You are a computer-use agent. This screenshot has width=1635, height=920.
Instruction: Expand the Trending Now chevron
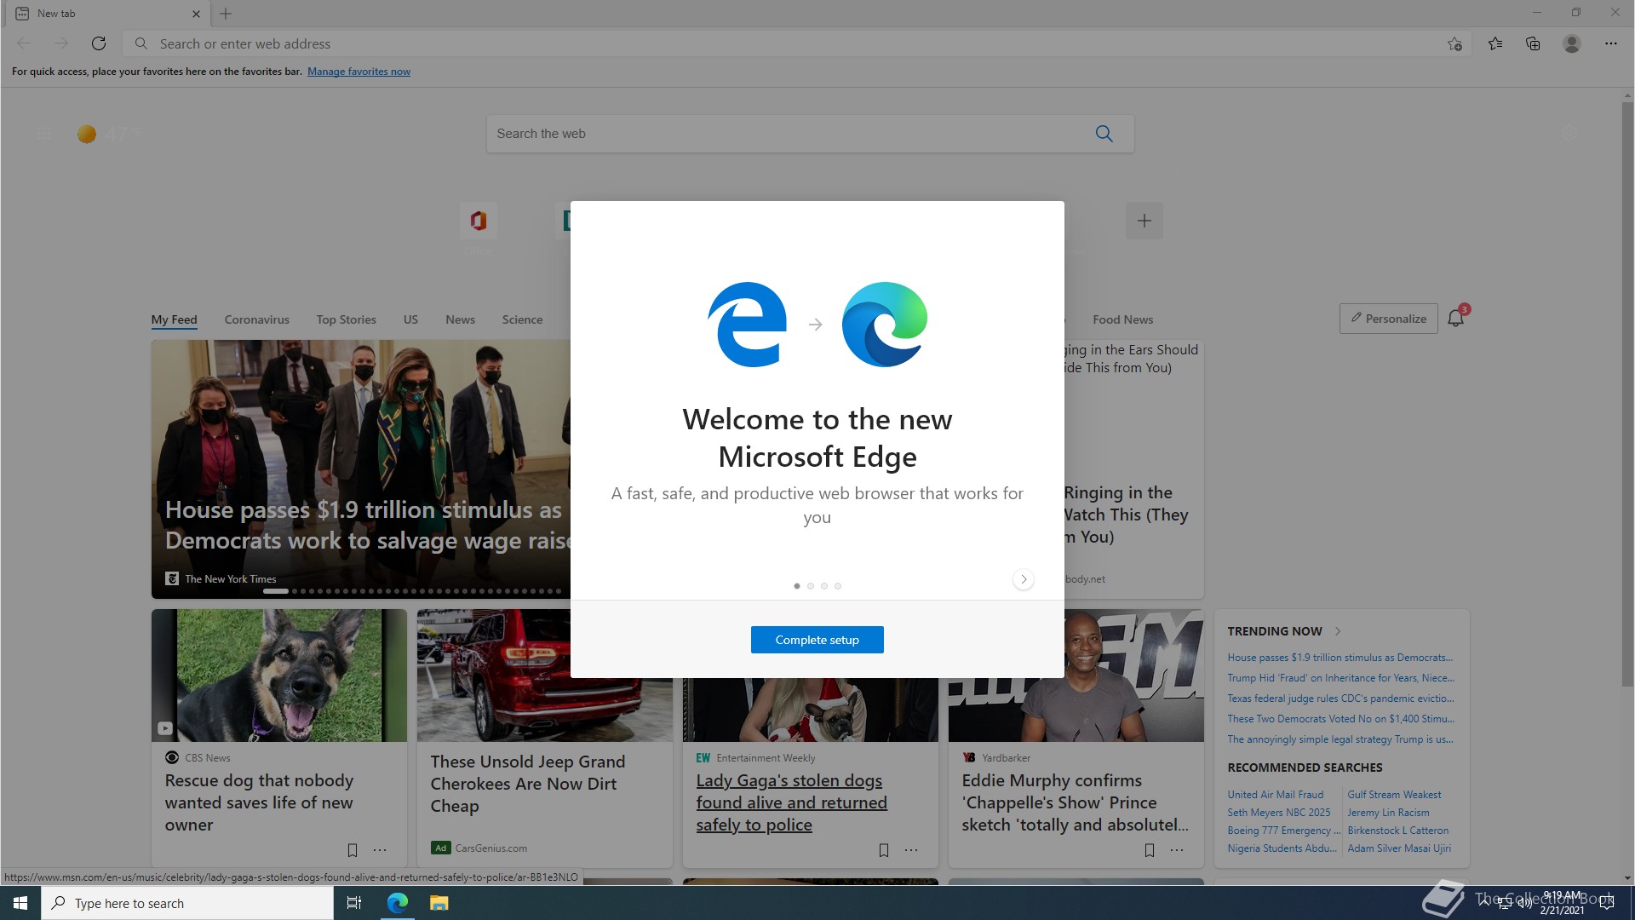tap(1338, 631)
